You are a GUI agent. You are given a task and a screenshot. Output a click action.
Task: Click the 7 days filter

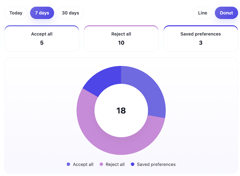click(42, 13)
